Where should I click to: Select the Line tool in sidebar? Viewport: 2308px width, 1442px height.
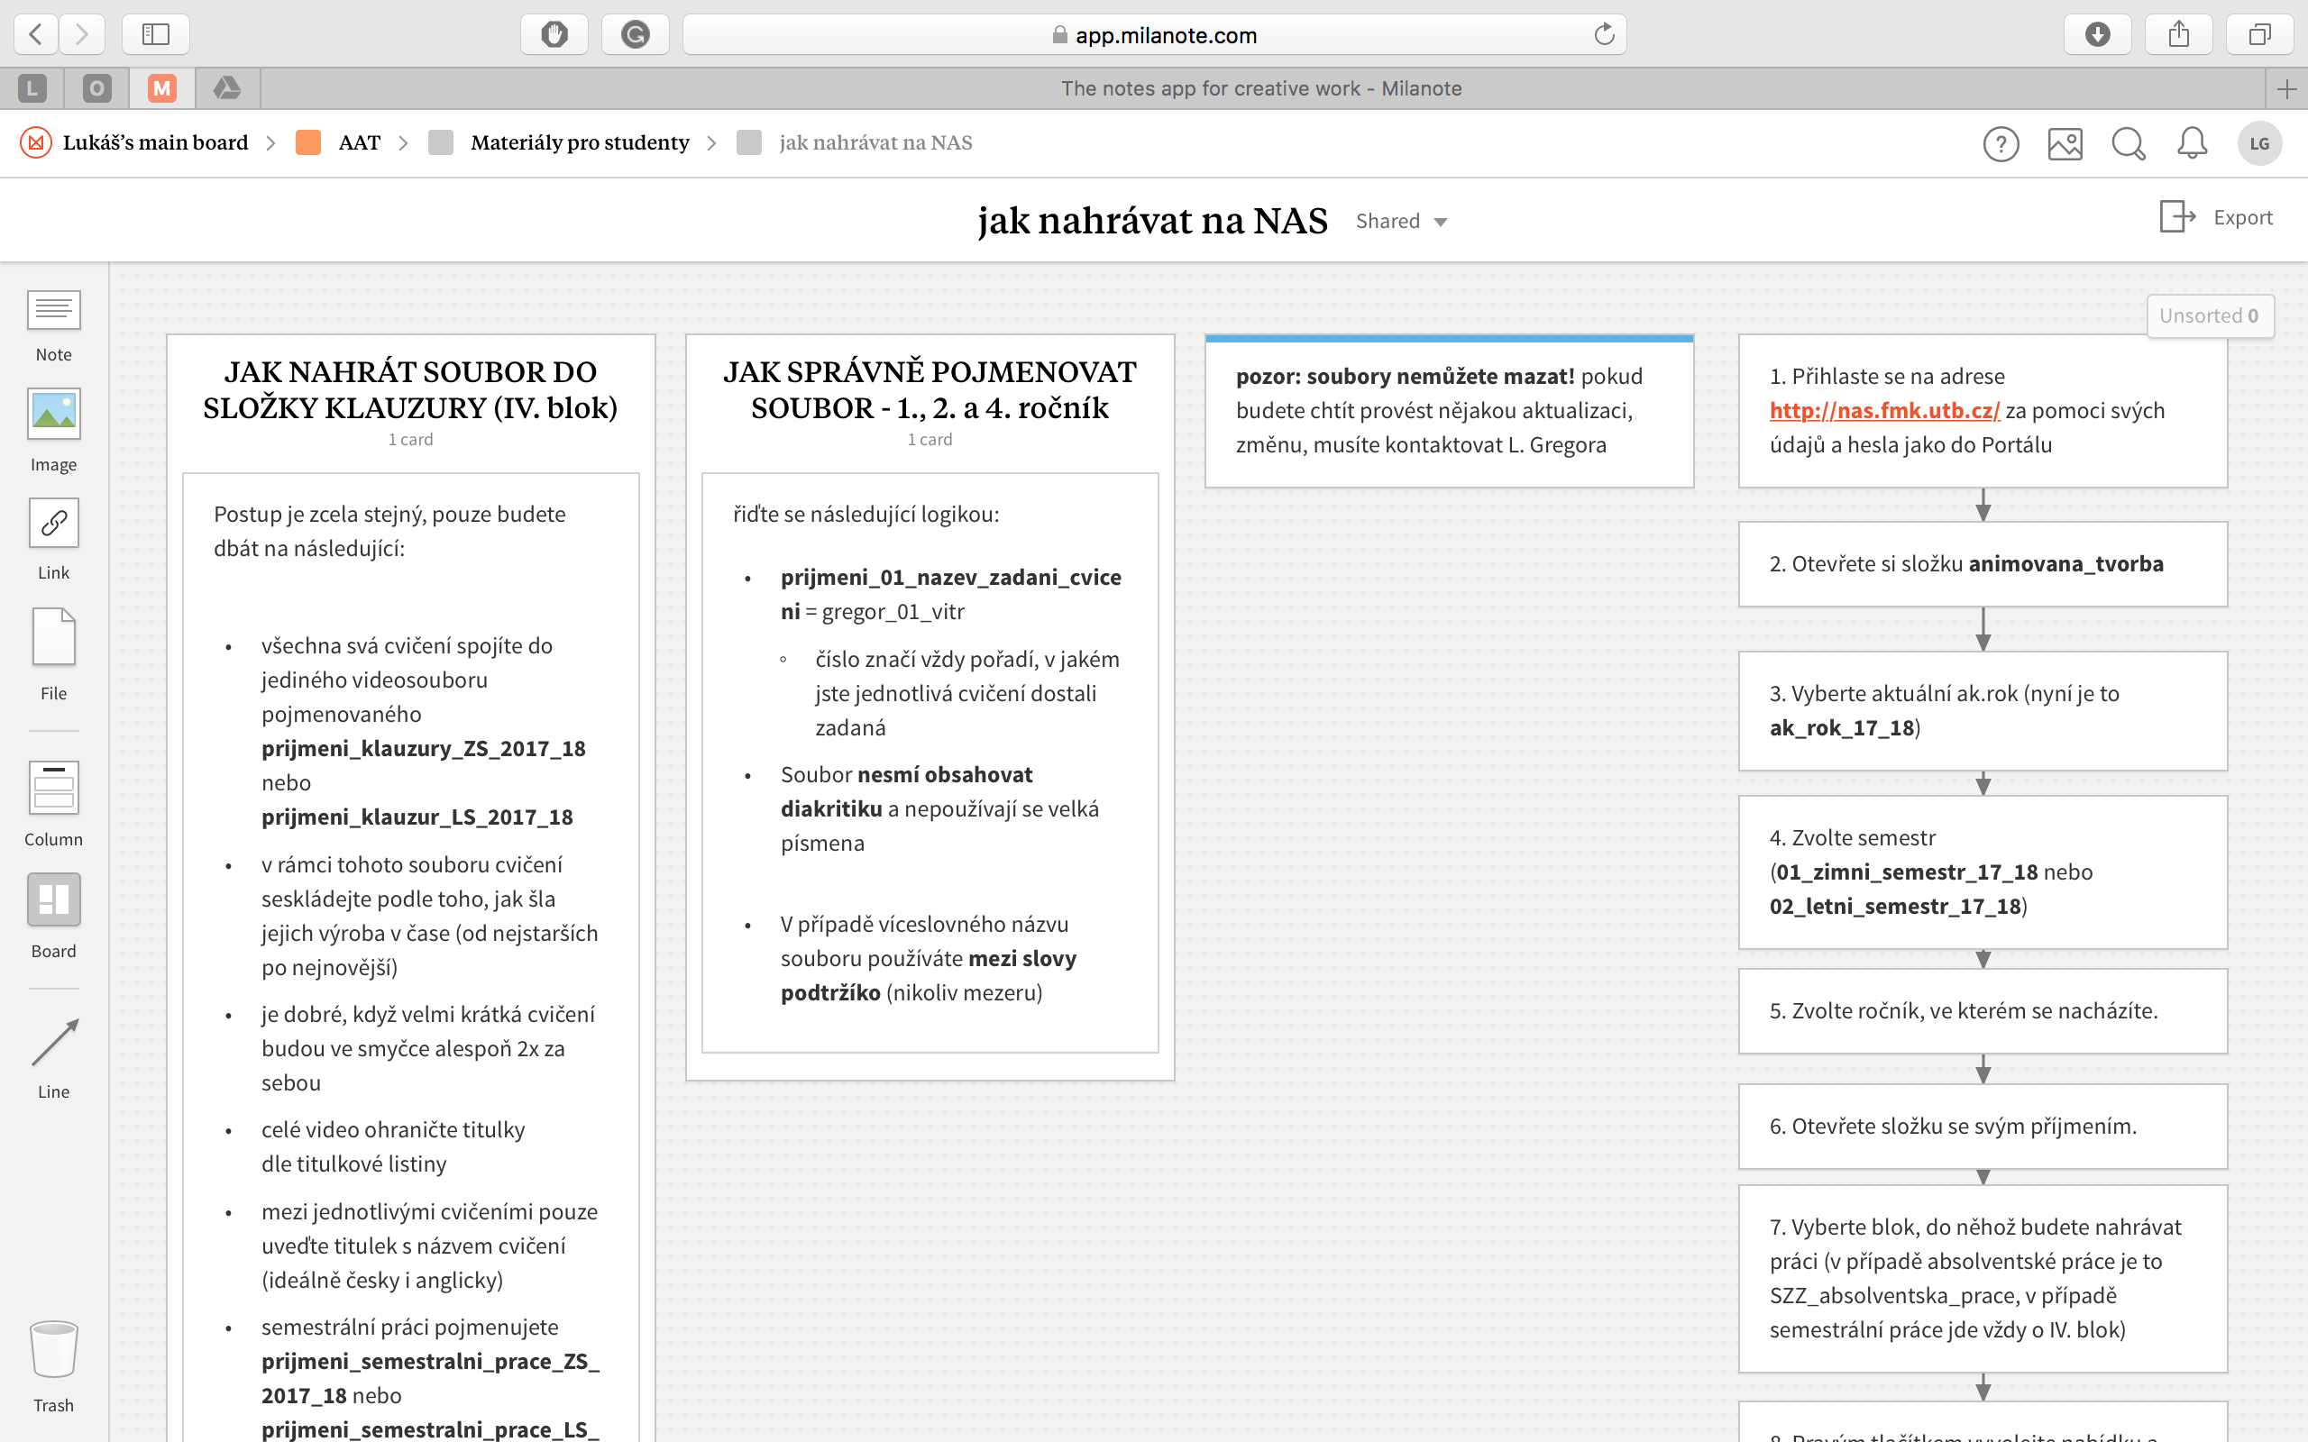point(53,1043)
